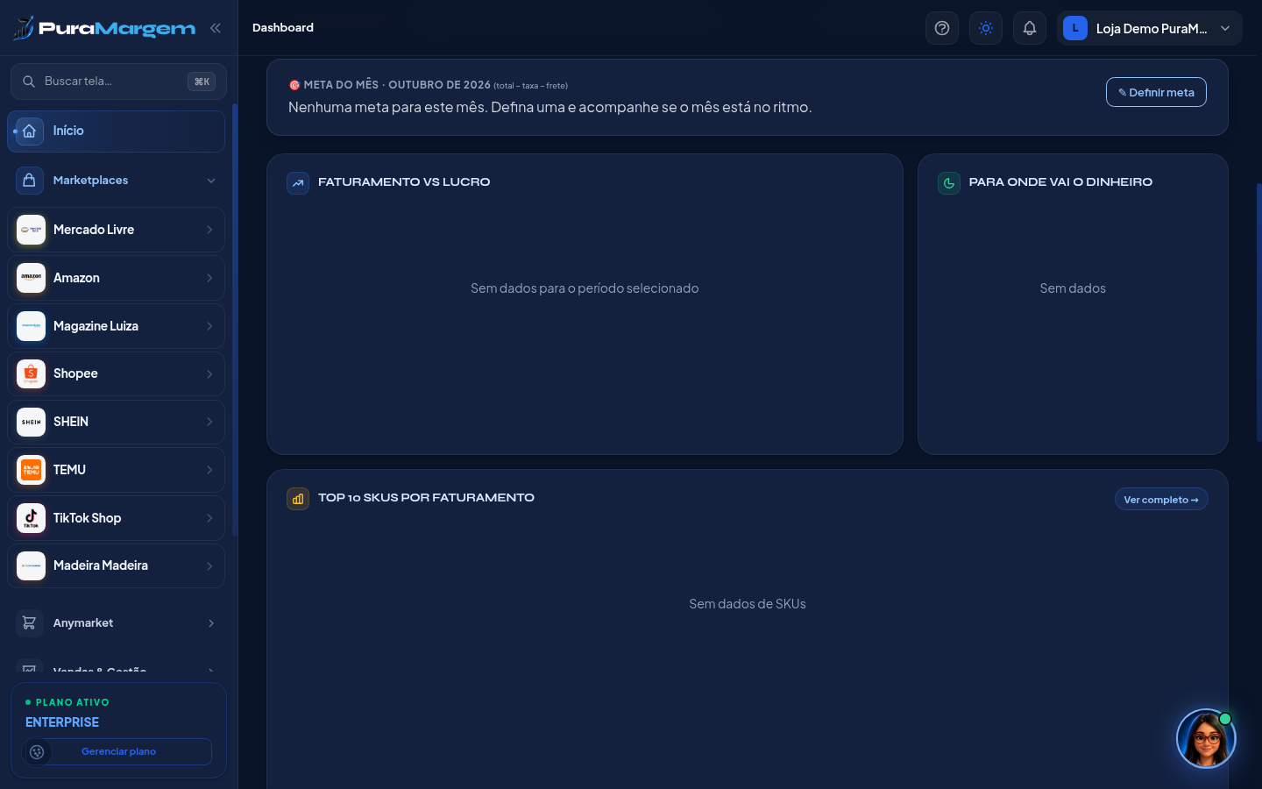
Task: Open Madeira Madeira marketplace
Action: (117, 566)
